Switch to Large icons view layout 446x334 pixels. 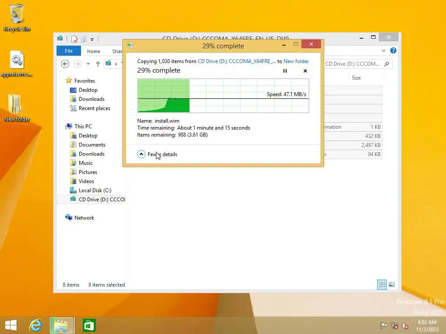pyautogui.click(x=392, y=284)
